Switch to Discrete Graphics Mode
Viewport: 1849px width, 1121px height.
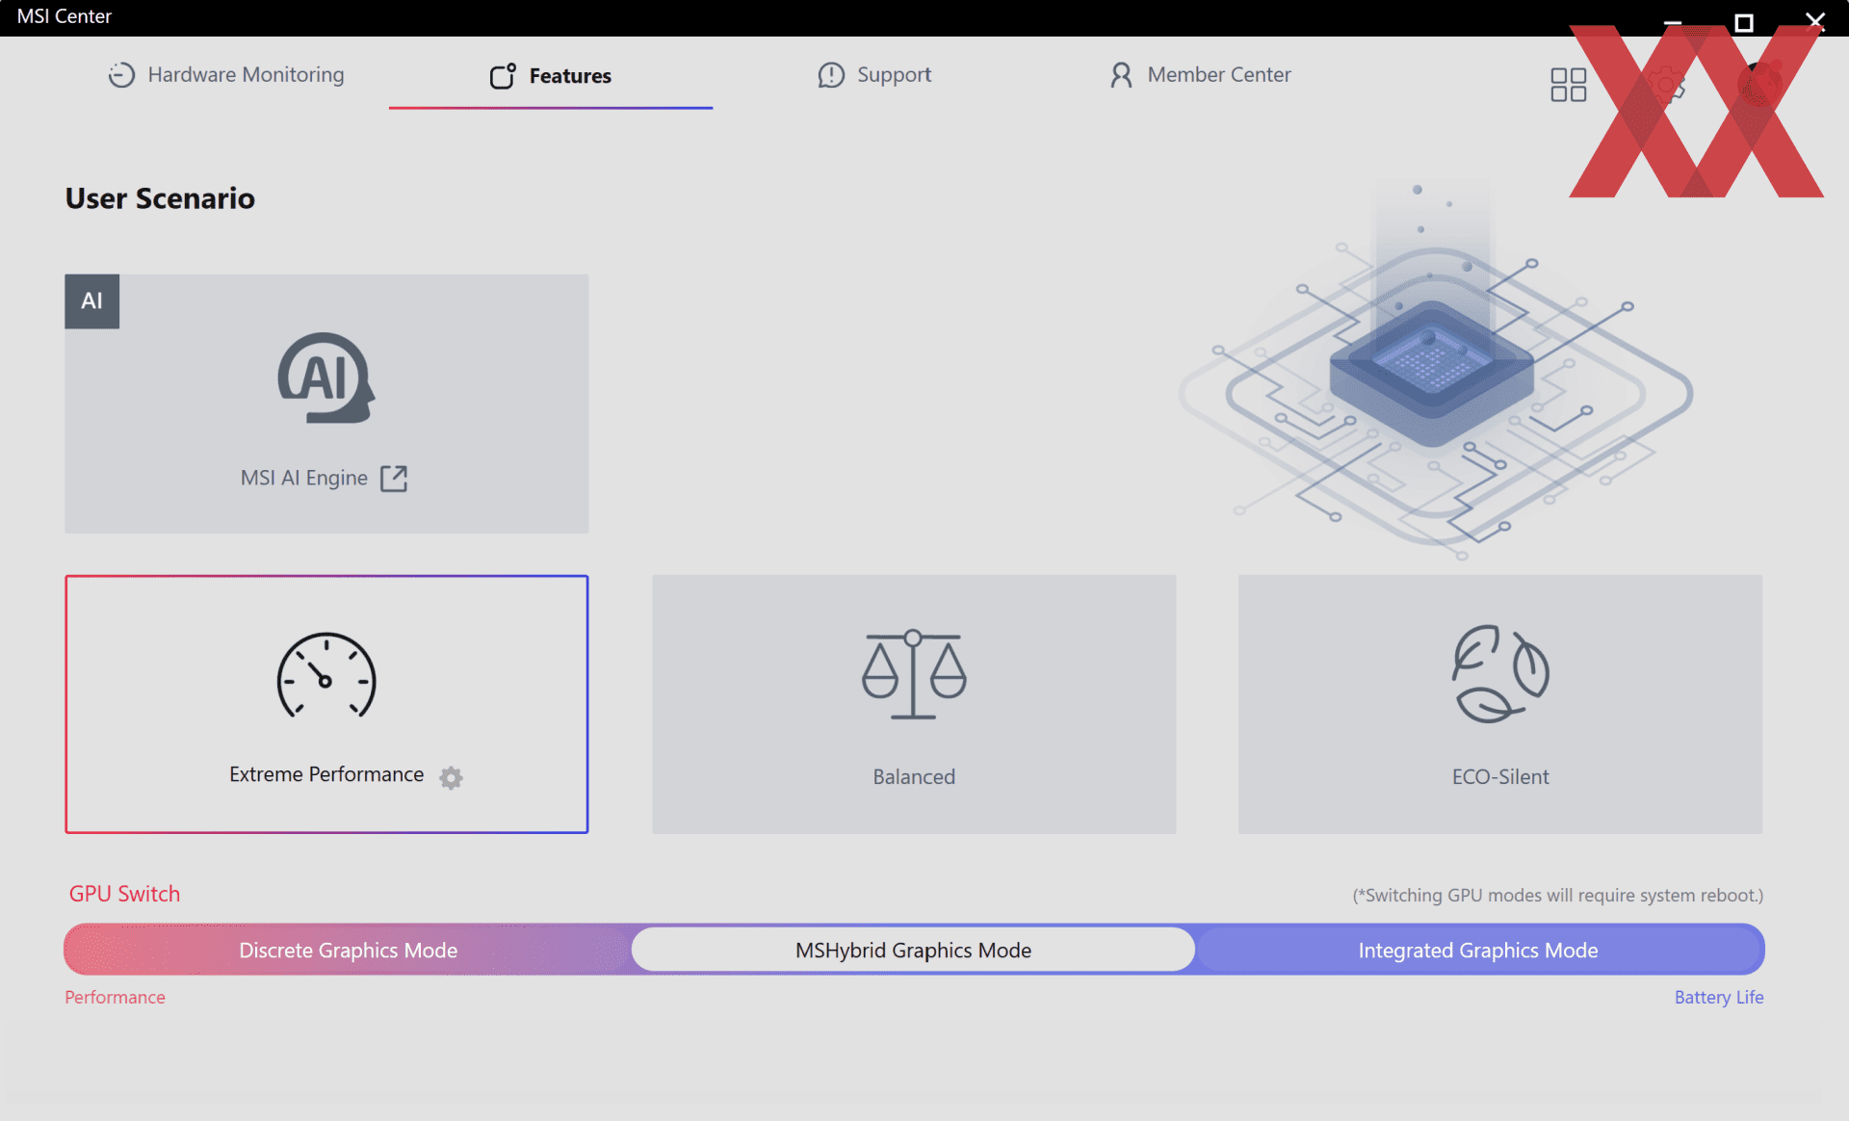(x=348, y=951)
